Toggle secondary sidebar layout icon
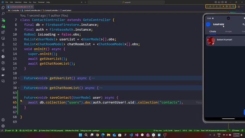Screen dimensions: 245x138 pyautogui.click(x=222, y=2)
